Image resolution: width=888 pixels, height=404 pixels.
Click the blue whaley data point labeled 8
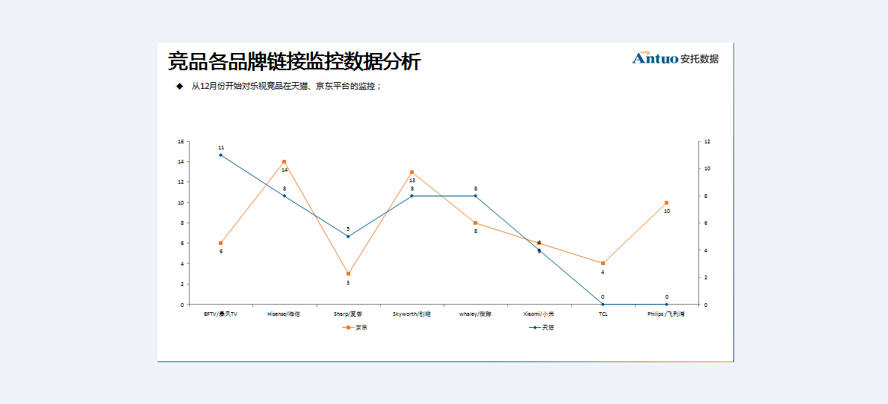[x=475, y=196]
